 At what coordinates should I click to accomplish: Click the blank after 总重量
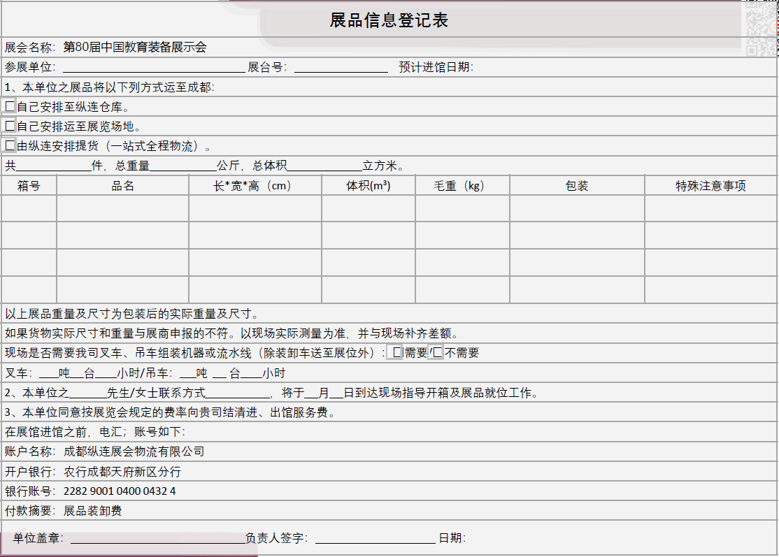coord(183,166)
